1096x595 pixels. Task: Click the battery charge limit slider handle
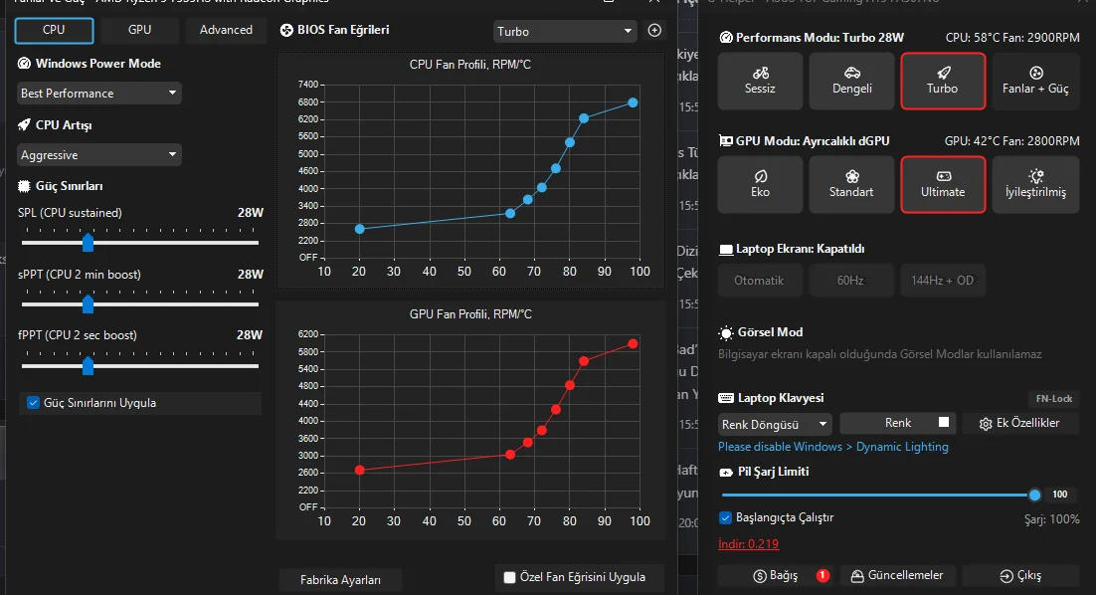point(1034,496)
